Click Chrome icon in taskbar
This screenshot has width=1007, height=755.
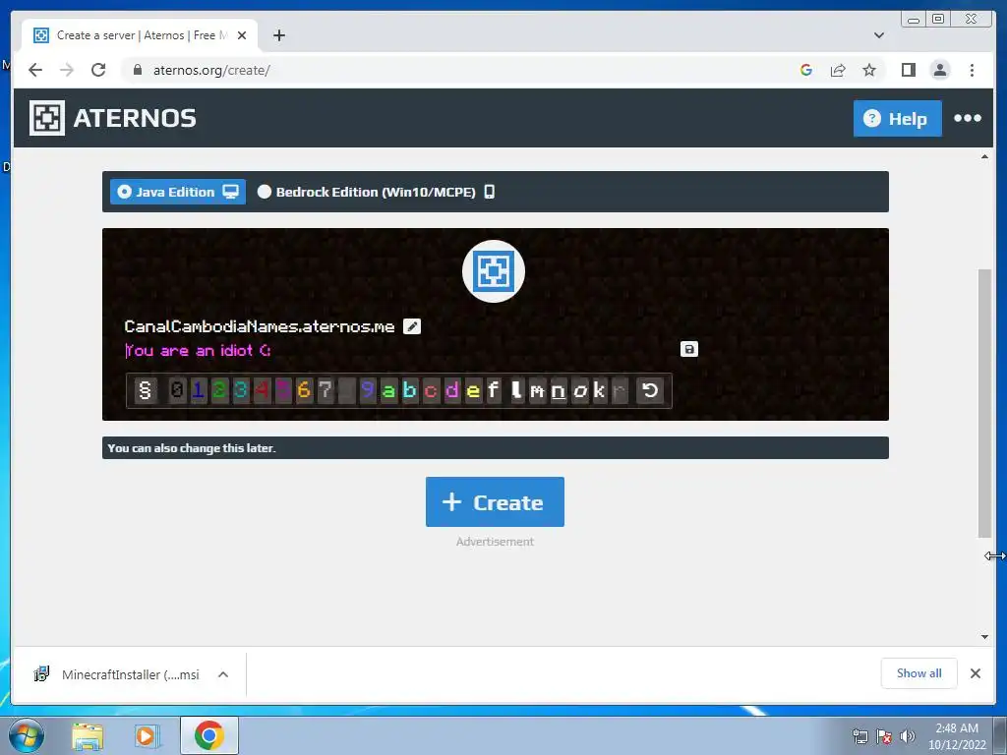click(x=209, y=735)
